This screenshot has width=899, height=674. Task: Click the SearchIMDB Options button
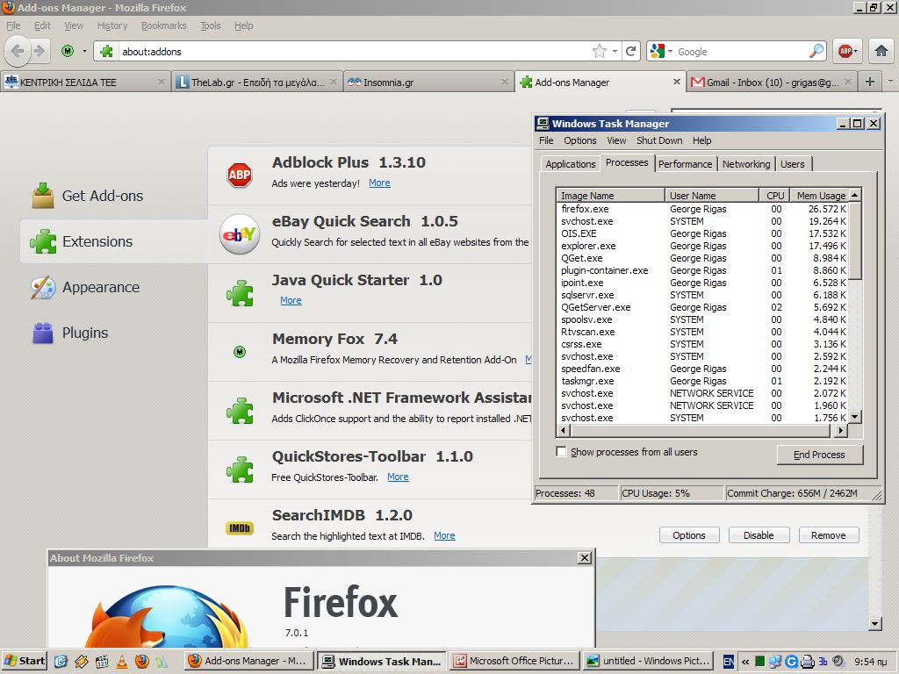click(x=689, y=535)
